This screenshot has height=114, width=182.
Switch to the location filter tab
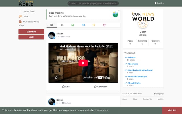tap(104, 25)
